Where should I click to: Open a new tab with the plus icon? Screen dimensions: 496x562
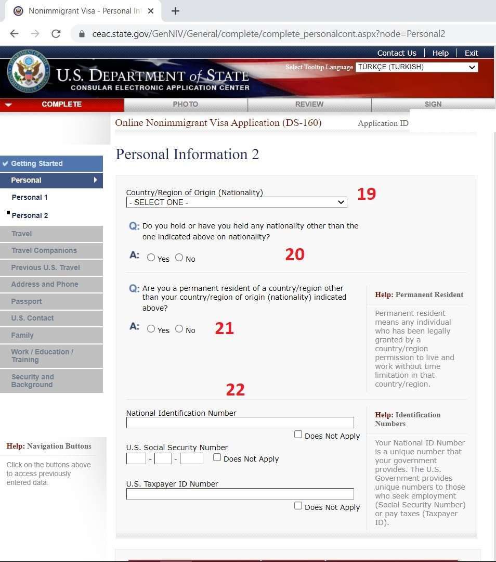(x=175, y=11)
